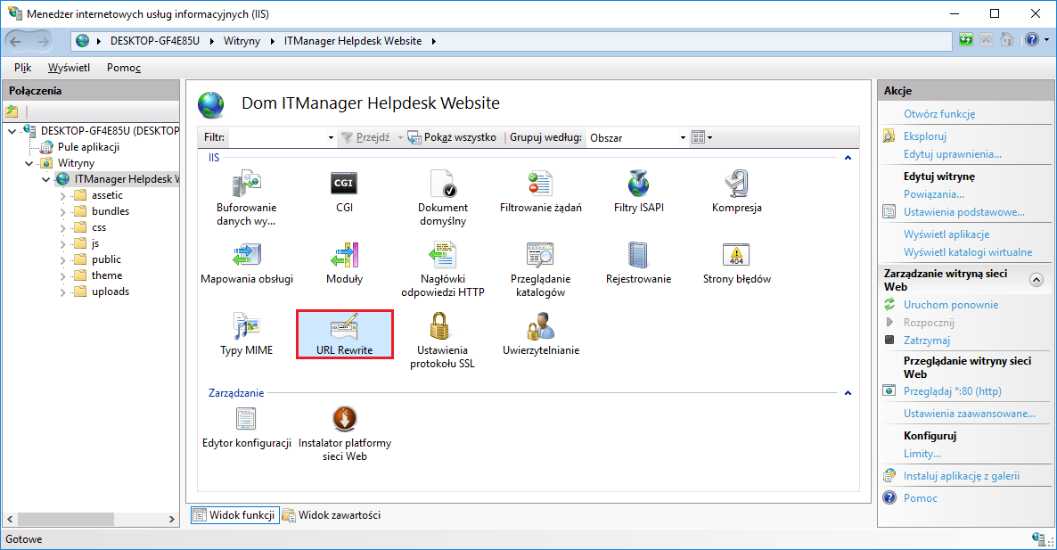Expand the uploads folder node
The width and height of the screenshot is (1057, 550).
[62, 291]
